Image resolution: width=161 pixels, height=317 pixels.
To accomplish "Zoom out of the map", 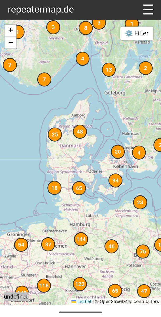I will 11,42.
